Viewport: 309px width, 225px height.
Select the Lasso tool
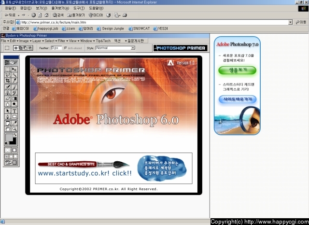[x=8, y=75]
